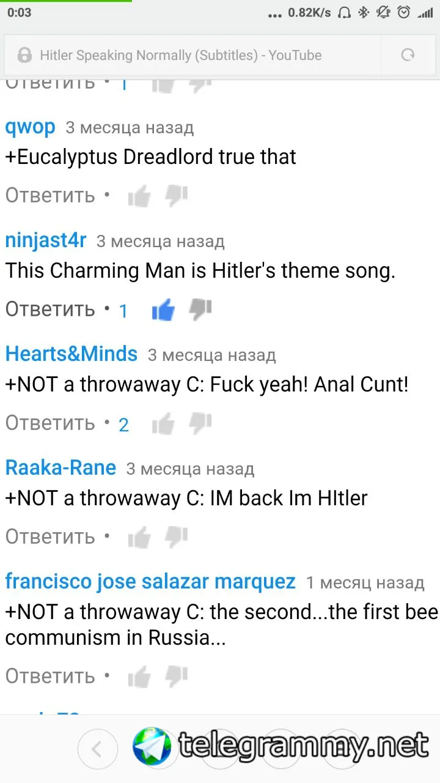Thumbs up Raaka-Rane's comment
This screenshot has height=783, width=440.
tap(139, 538)
